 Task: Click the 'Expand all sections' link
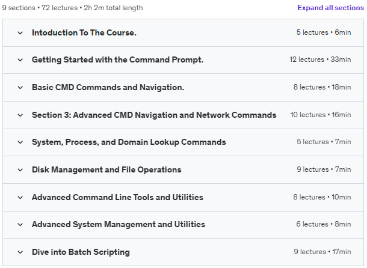(x=330, y=8)
